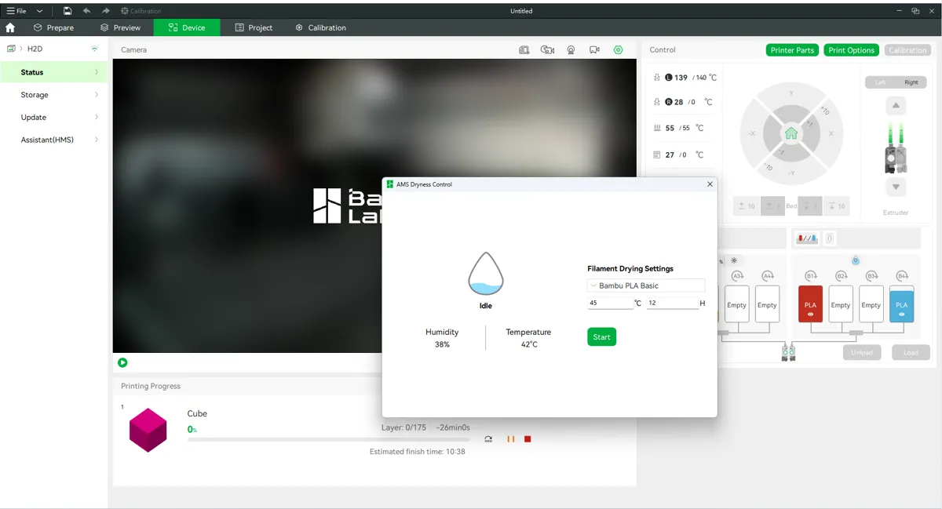Screen dimensions: 942x509
Task: Open the File menu dropdown arrow
Action: coord(39,11)
